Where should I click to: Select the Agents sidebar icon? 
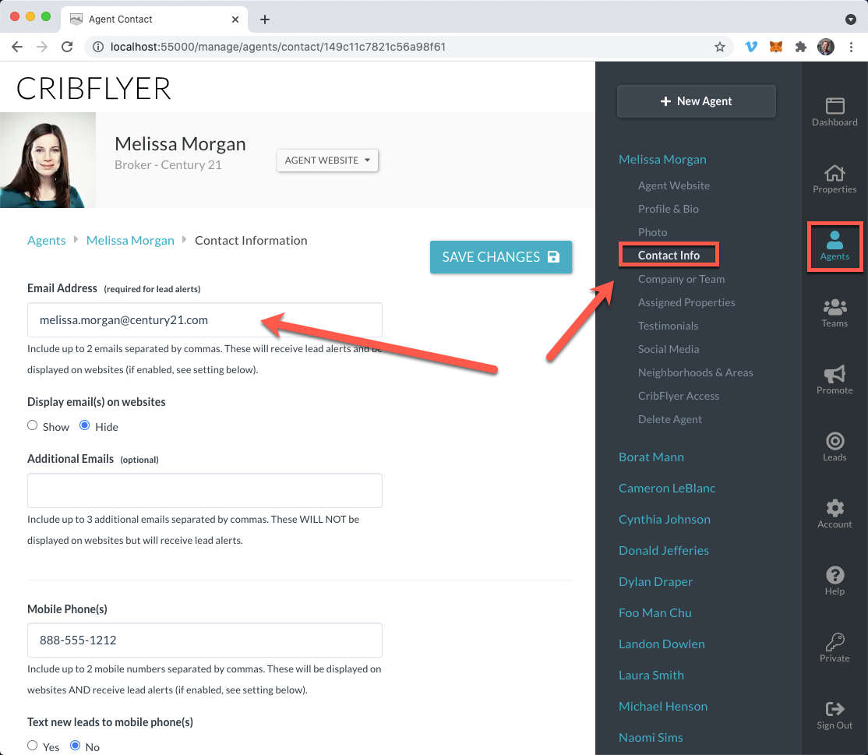834,245
